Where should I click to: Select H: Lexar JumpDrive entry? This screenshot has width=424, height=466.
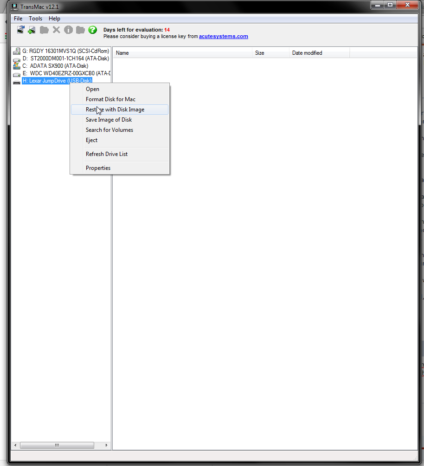coord(57,81)
